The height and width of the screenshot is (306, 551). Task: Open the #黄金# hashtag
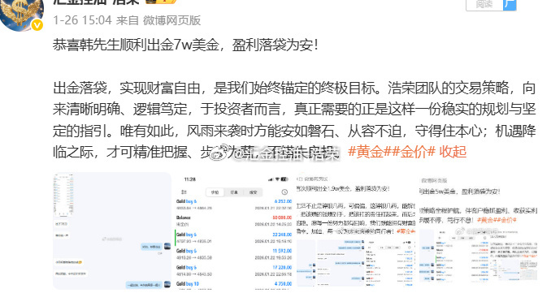pos(370,152)
